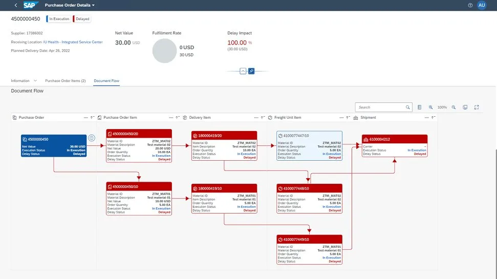Click the zoom out magnifier icon
The width and height of the screenshot is (497, 279).
click(x=453, y=108)
